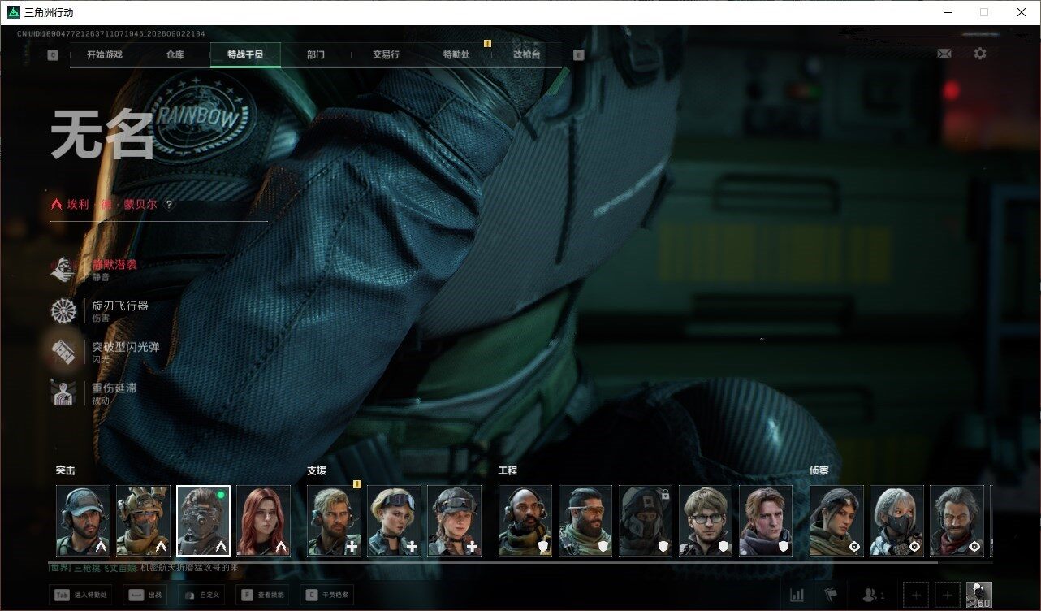Select bearded recon operator with red scarf
1041x611 pixels.
(x=957, y=521)
